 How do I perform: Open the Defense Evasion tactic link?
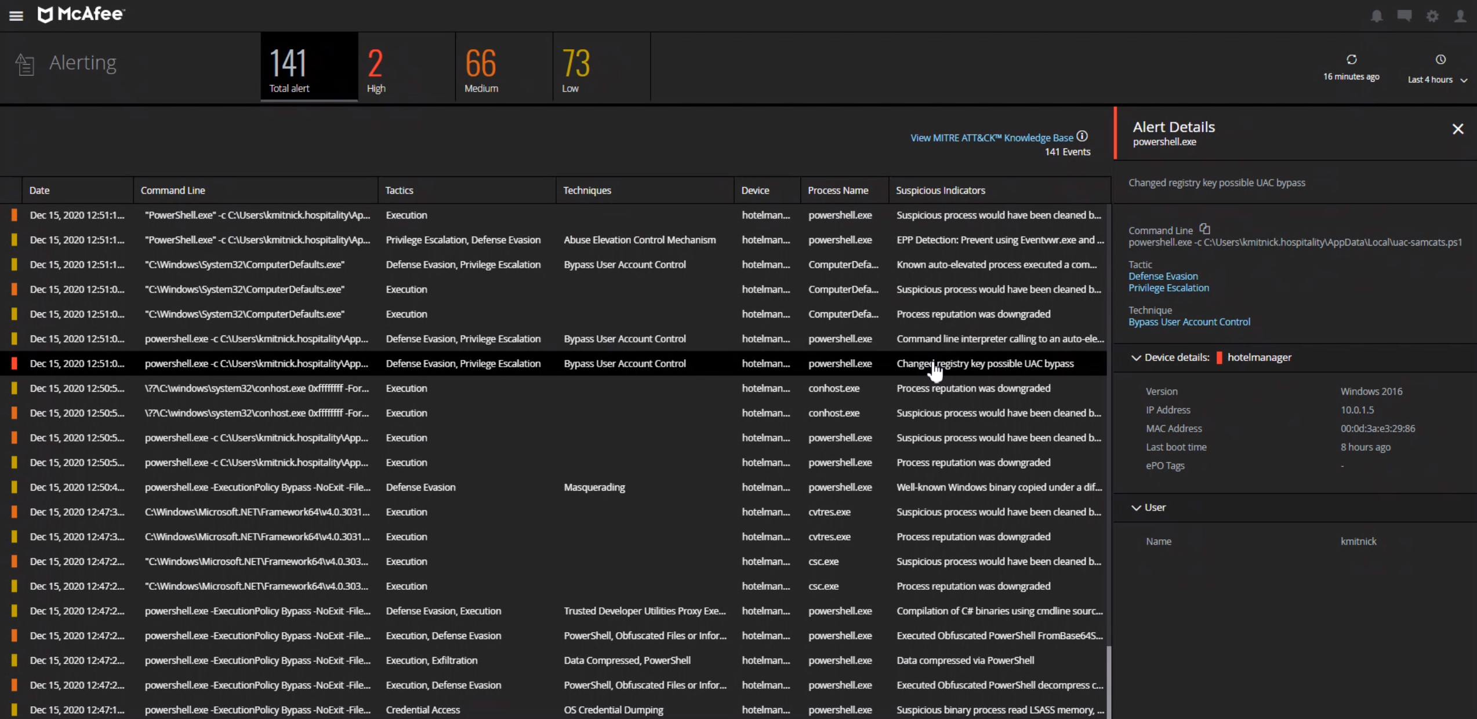[1163, 276]
